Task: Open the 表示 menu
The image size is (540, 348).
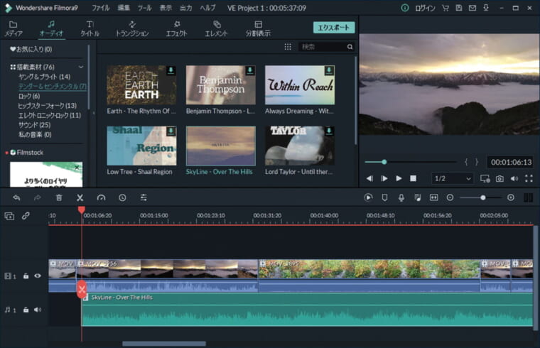Action: [166, 8]
